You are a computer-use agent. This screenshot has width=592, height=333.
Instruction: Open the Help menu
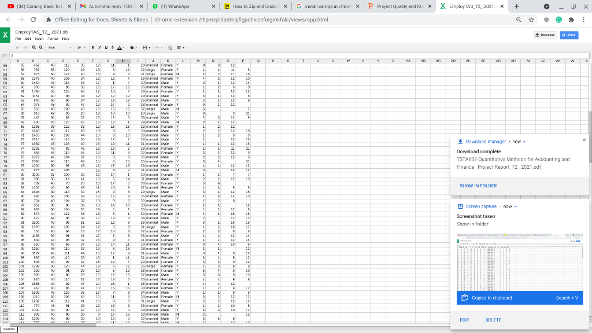pyautogui.click(x=66, y=39)
